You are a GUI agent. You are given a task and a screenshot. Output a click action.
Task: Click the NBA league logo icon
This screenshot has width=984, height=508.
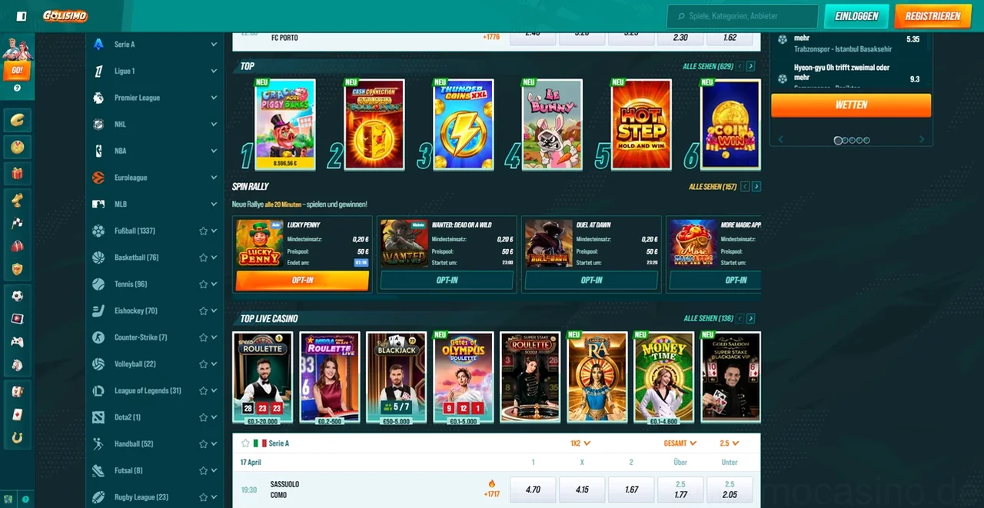[x=98, y=151]
